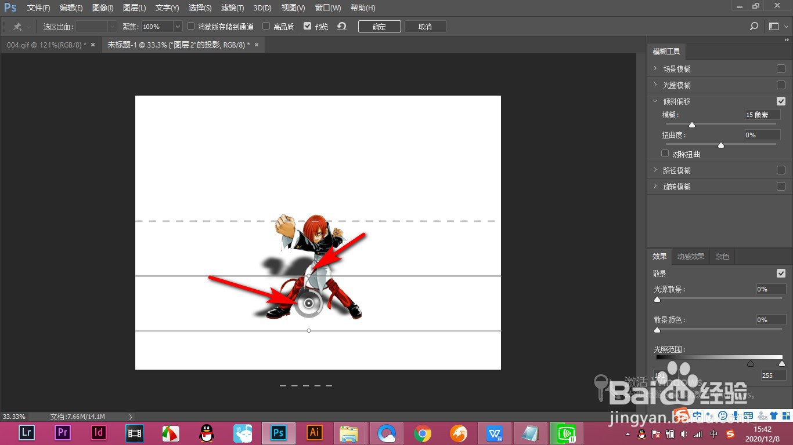Screen dimensions: 793x445
Task: Open the 选区出血 dropdown
Action: tap(112, 27)
